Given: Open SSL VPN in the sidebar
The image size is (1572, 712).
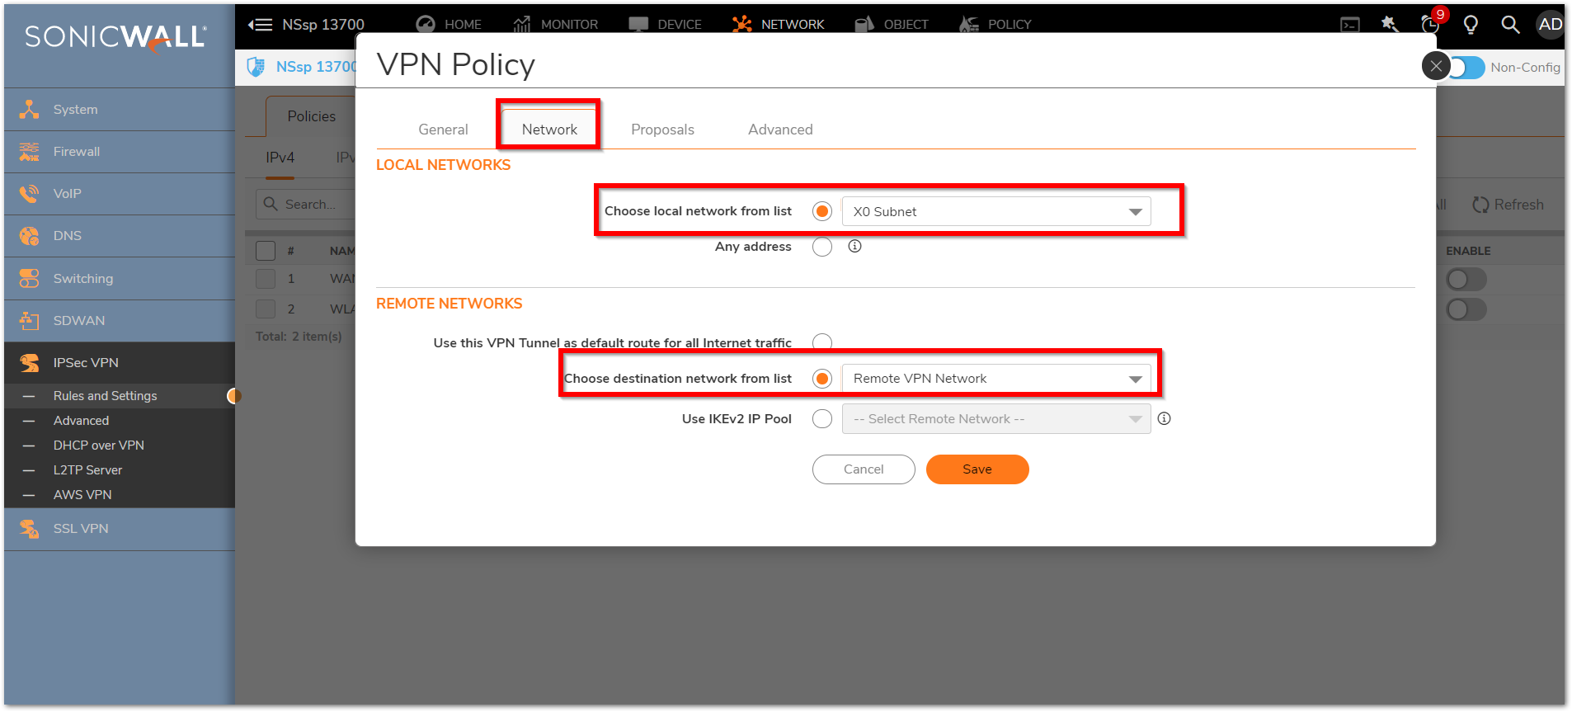Looking at the screenshot, I should click(81, 529).
